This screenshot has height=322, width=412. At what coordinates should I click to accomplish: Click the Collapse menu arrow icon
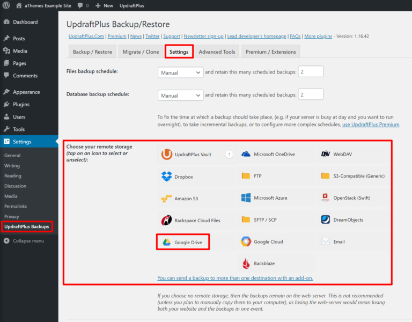[x=6, y=241]
